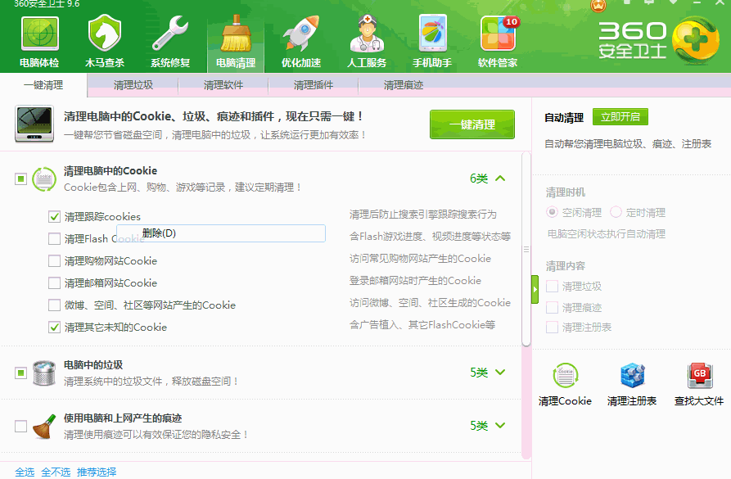Screen dimensions: 731x479
Task: Open 优化加速 rocket icon
Action: (x=301, y=33)
